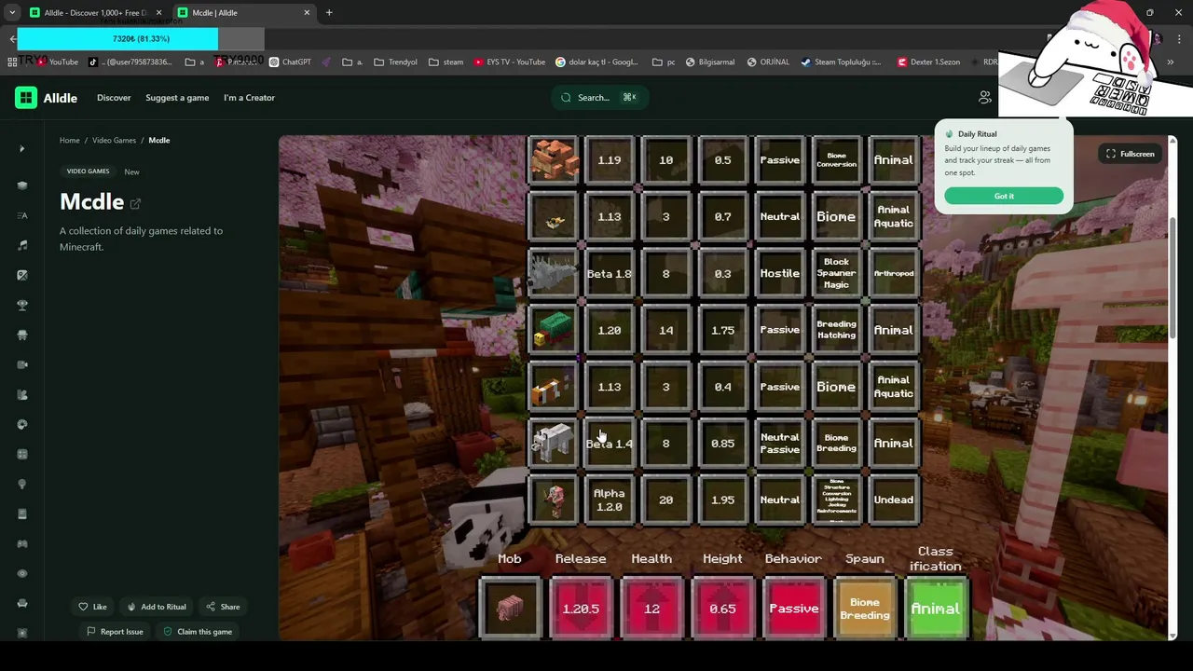Screen dimensions: 1193x671
Task: Click the frog mob icon in guesses
Action: coord(554,160)
